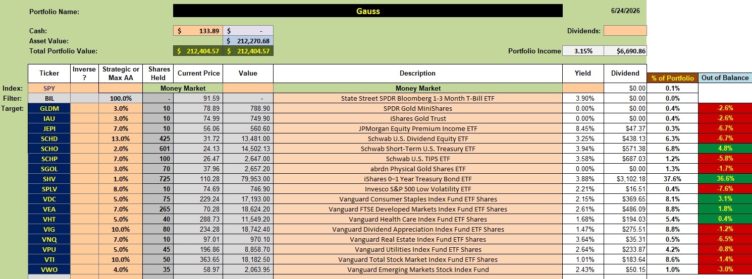Click the Strategic or Max AA header
Image resolution: width=752 pixels, height=279 pixels.
121,74
